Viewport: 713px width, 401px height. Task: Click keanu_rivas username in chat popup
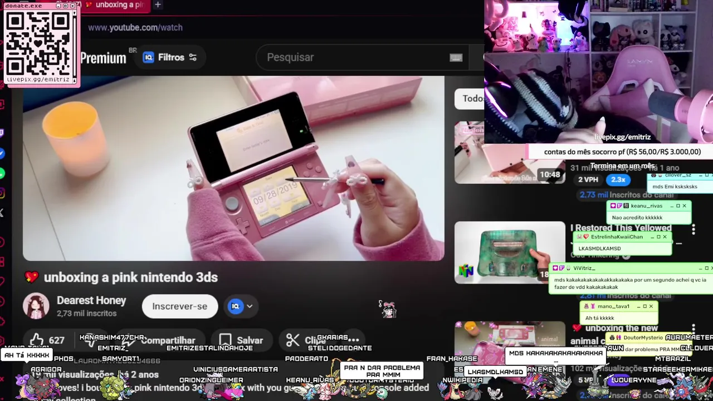[646, 206]
